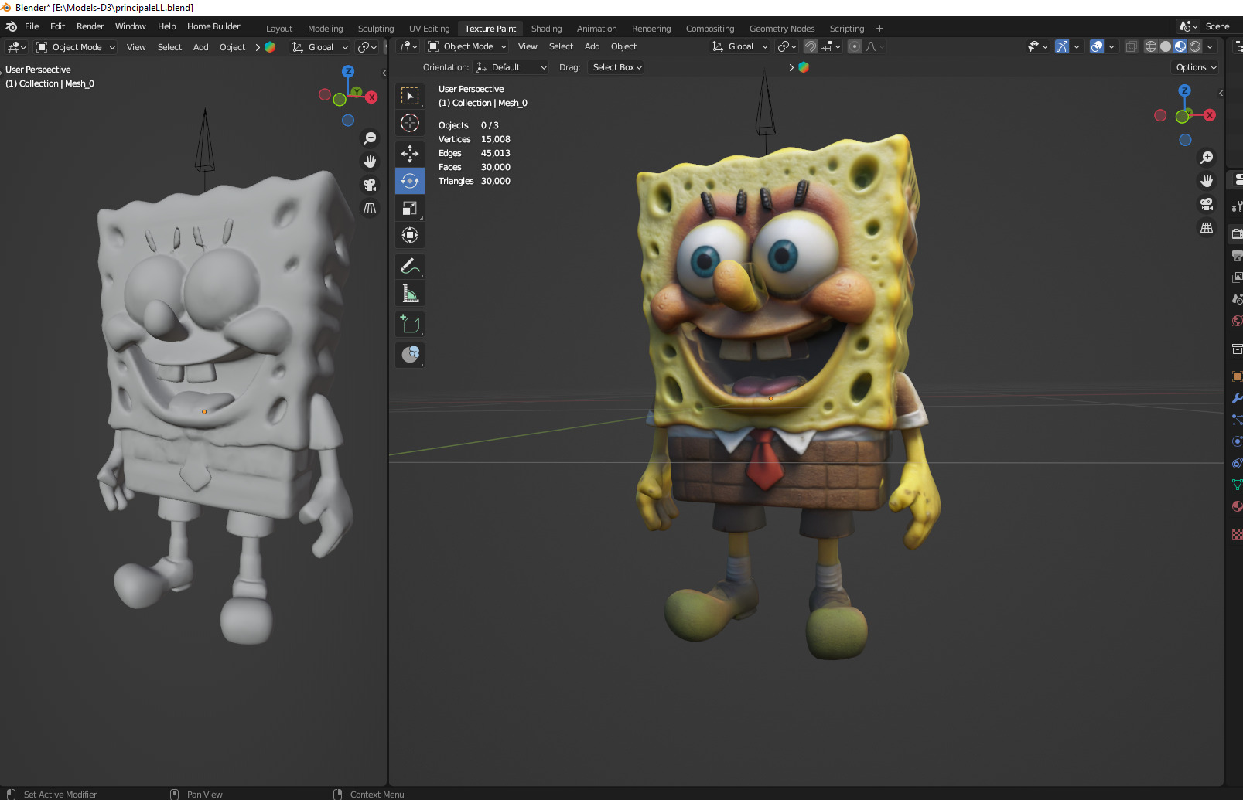Switch to the UV Editing workspace tab
Viewport: 1243px width, 800px height.
coord(429,29)
